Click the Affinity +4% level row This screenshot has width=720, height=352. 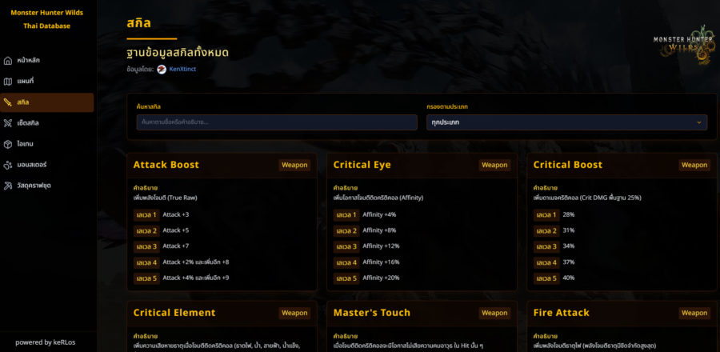pos(379,214)
